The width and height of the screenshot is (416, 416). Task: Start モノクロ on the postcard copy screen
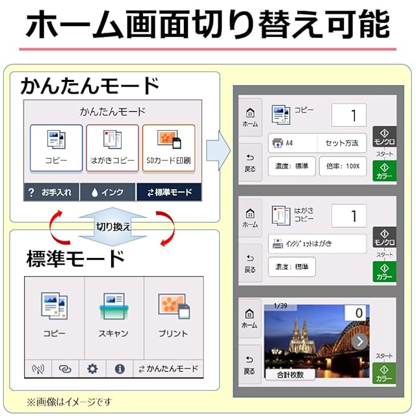(384, 237)
